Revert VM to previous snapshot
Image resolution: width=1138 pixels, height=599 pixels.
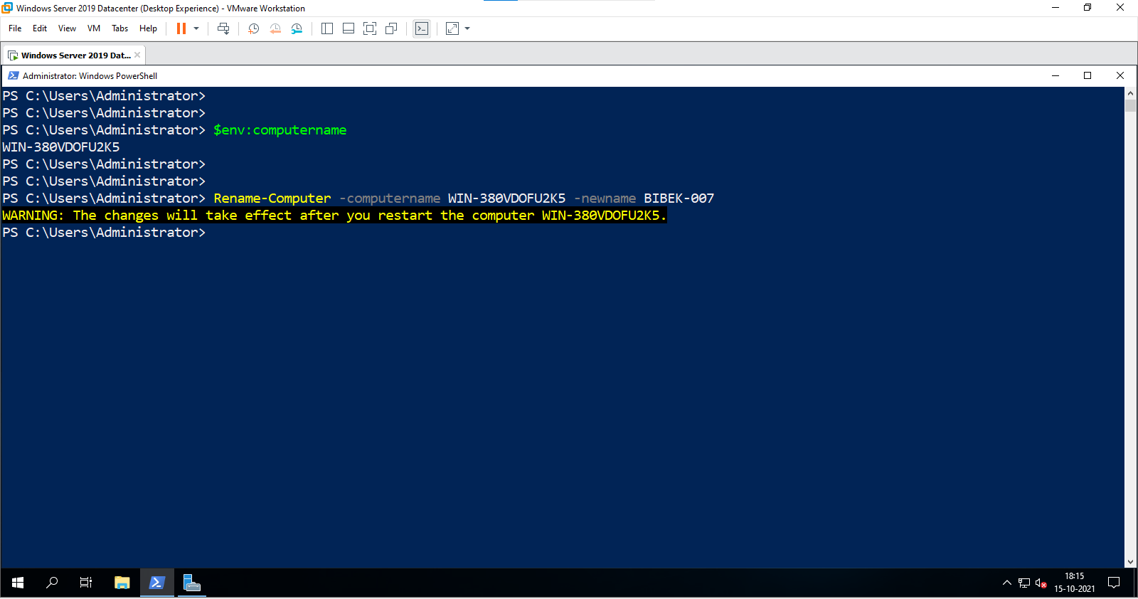(x=275, y=28)
